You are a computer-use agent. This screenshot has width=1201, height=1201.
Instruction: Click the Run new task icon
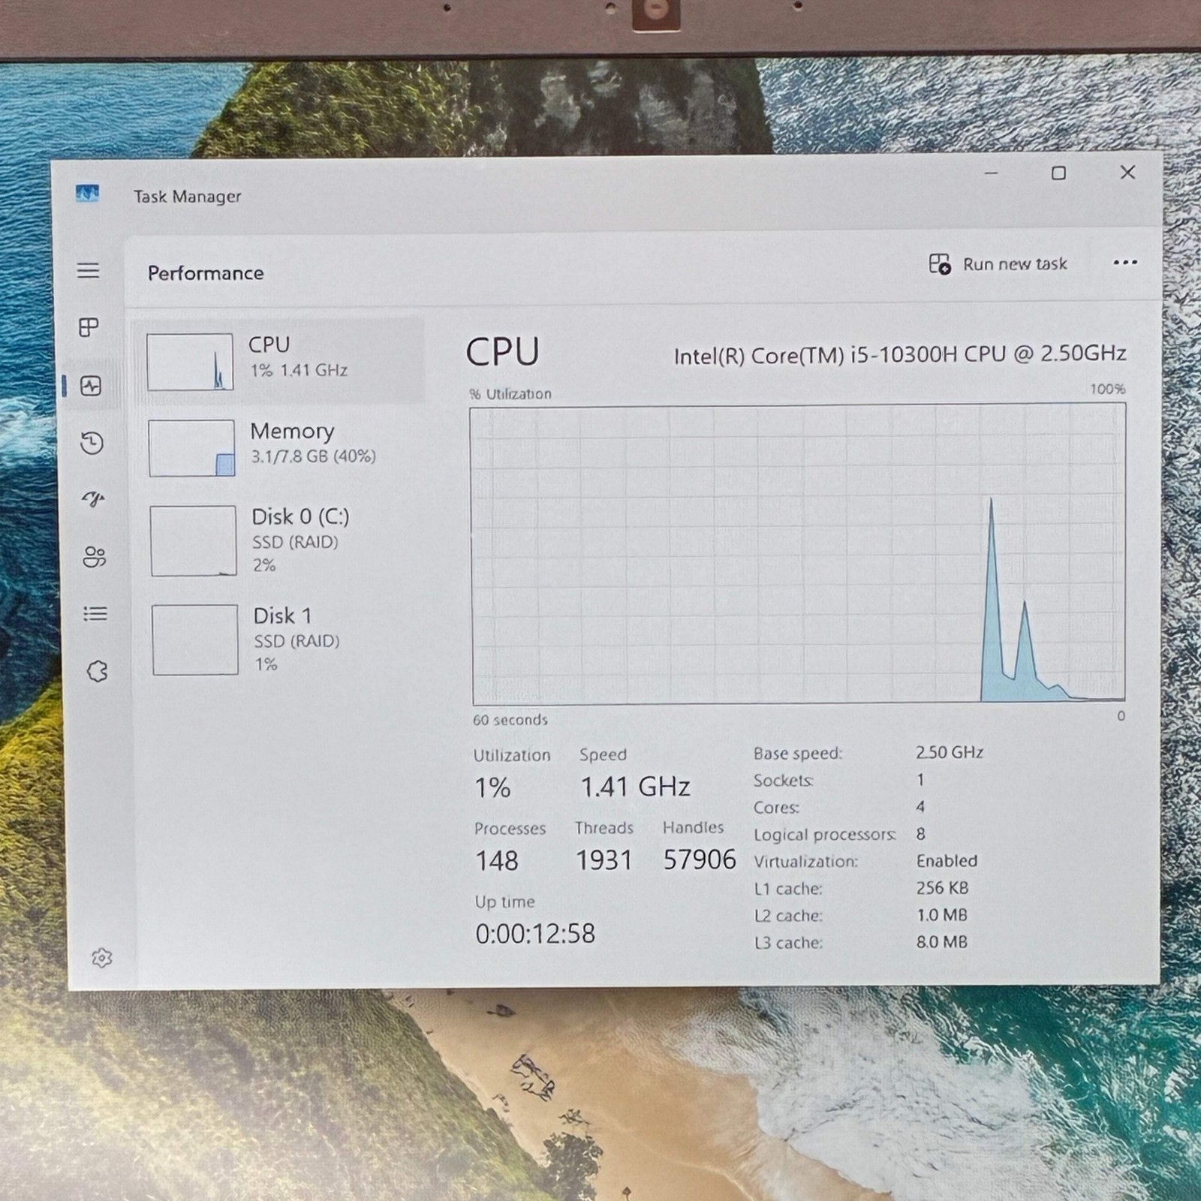click(940, 264)
